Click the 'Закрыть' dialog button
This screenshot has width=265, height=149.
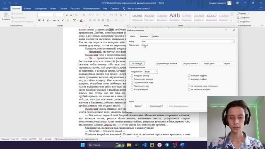(227, 63)
